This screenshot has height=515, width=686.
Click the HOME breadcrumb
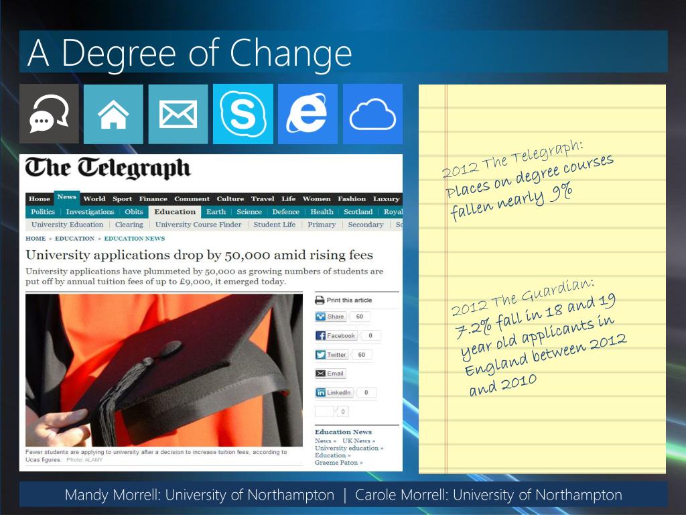point(36,239)
